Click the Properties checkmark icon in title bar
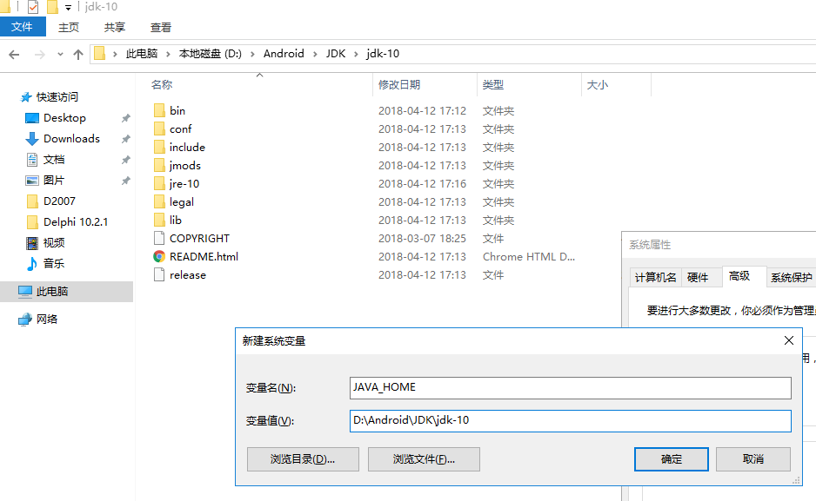 [33, 7]
